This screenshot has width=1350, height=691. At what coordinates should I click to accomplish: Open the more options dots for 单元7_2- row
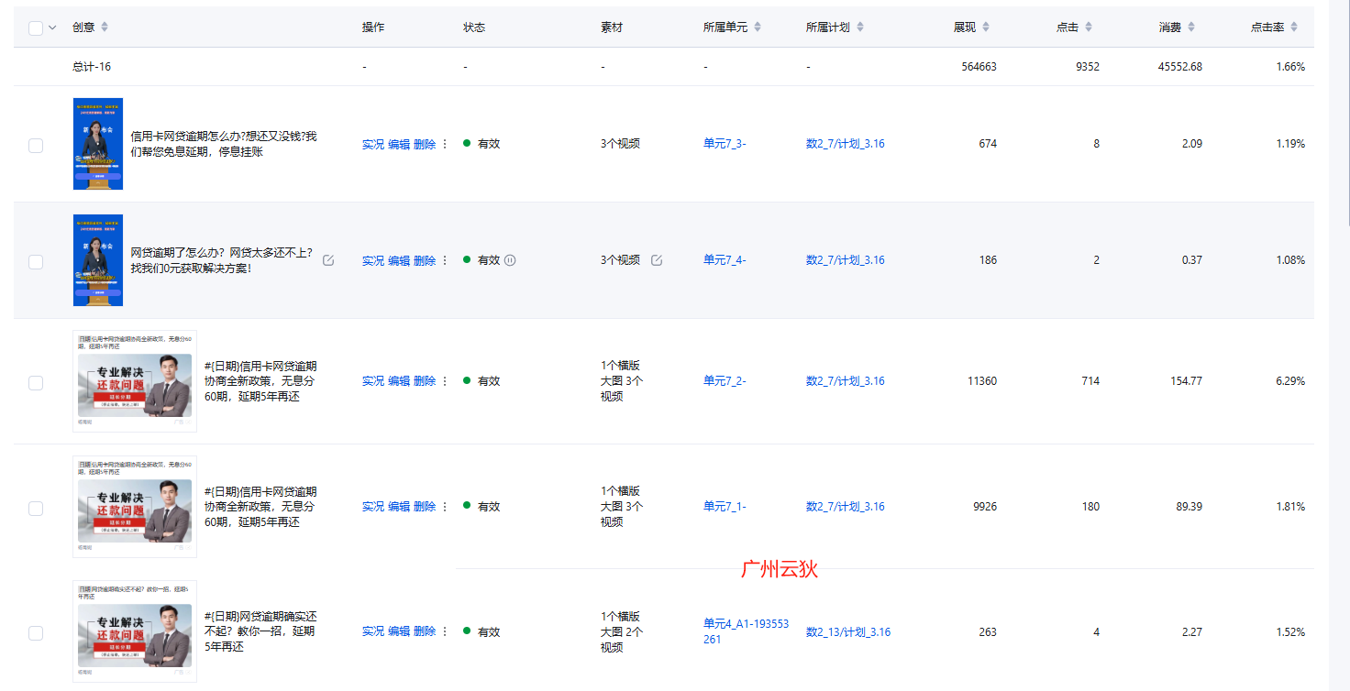pyautogui.click(x=446, y=381)
